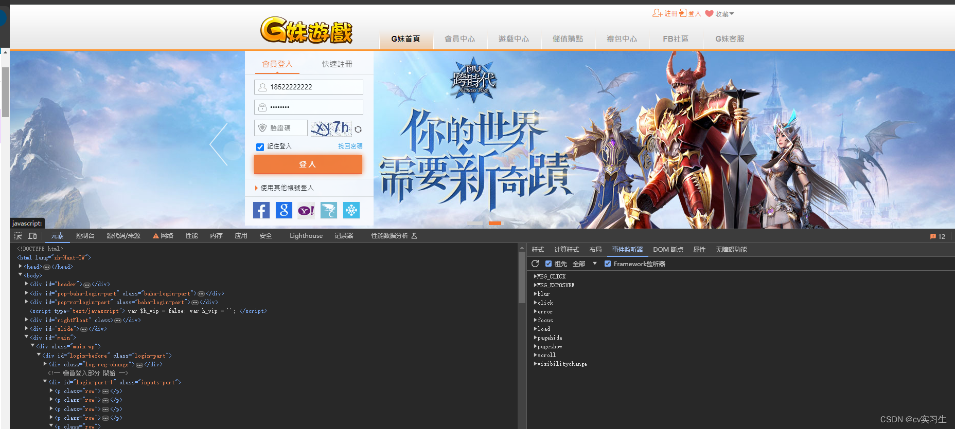This screenshot has height=429, width=955.
Task: Expand the click event listener
Action: 536,303
